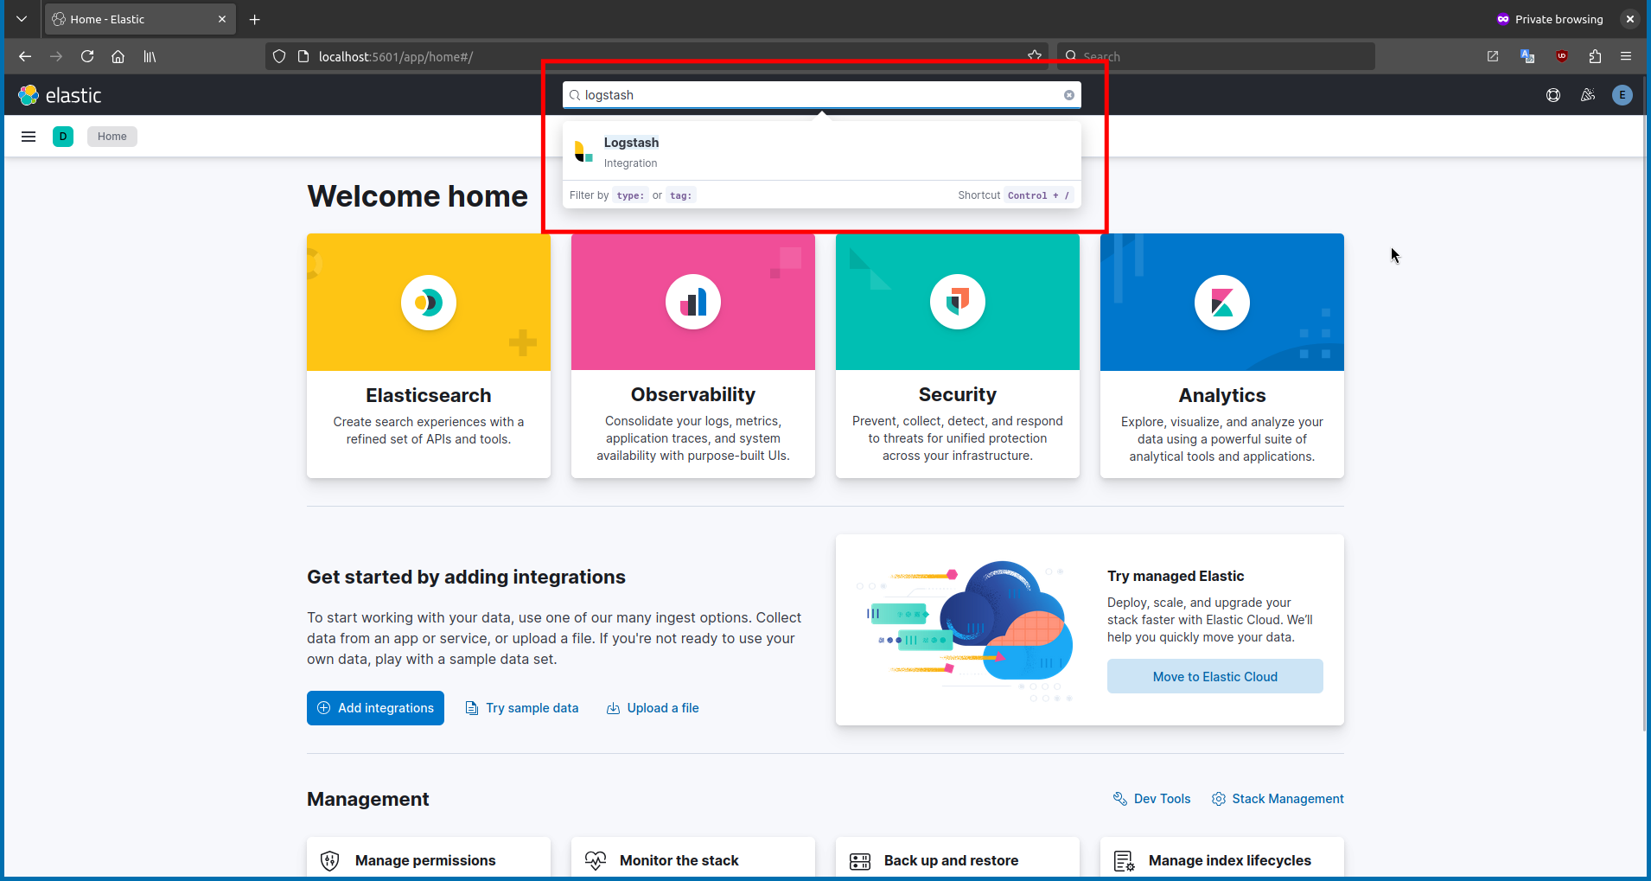Click the browser Search box
The image size is (1651, 881).
tap(1216, 56)
